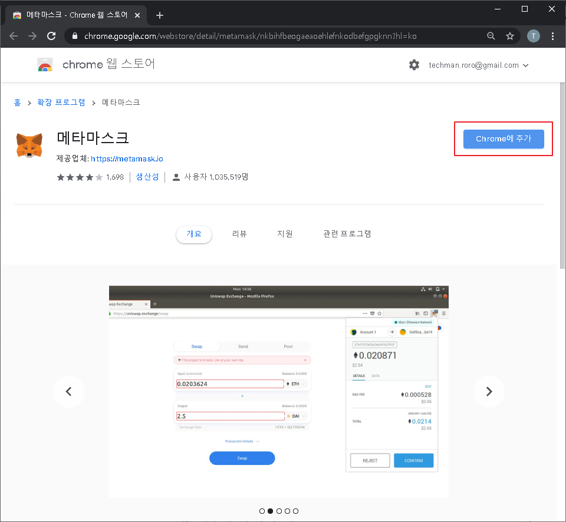Click the page vertical scrollbar

pyautogui.click(x=562, y=176)
